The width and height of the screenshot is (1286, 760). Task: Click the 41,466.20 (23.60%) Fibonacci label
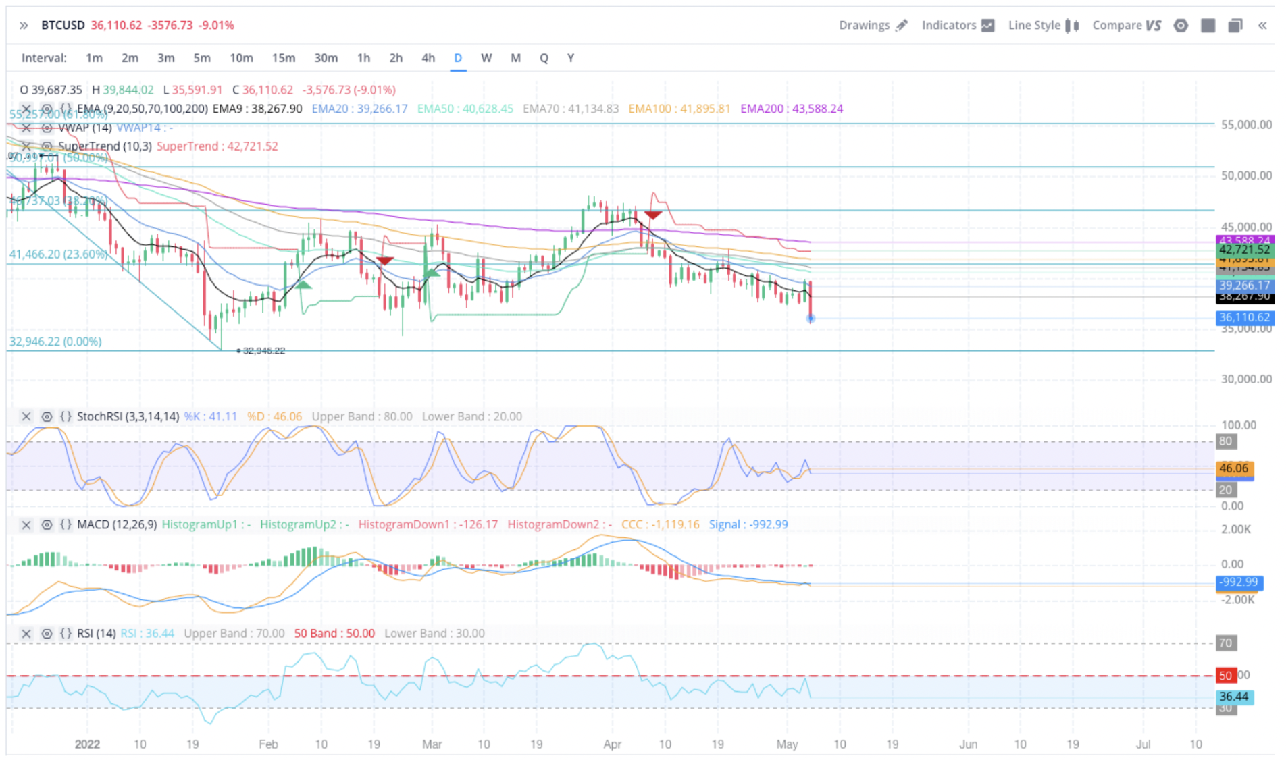pos(58,254)
